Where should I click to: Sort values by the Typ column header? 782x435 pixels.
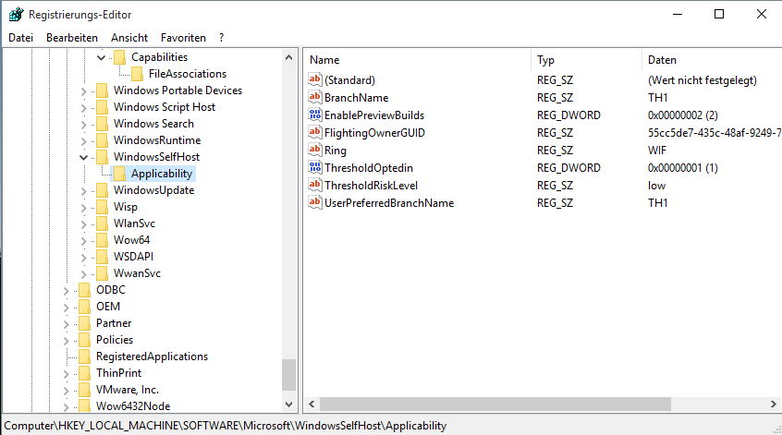click(x=586, y=60)
